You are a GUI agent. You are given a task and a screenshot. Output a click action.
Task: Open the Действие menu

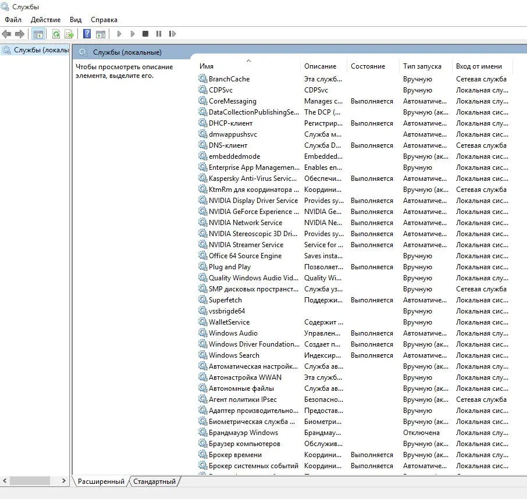45,20
